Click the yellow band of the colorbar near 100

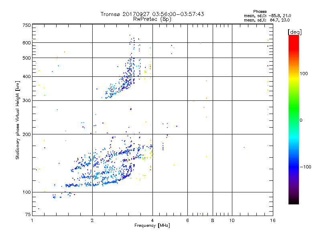pyautogui.click(x=294, y=78)
